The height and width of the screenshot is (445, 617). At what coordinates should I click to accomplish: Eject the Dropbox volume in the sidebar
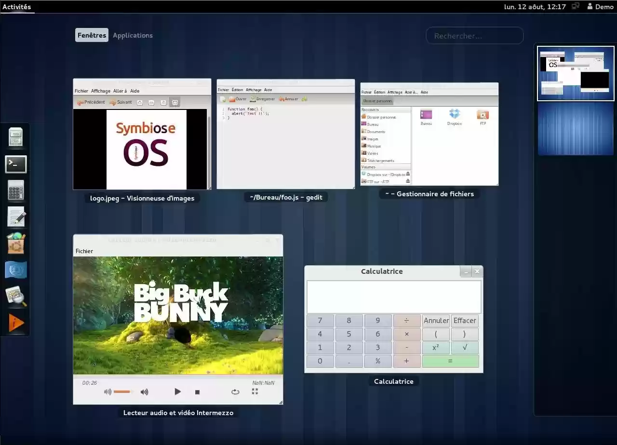(x=408, y=175)
